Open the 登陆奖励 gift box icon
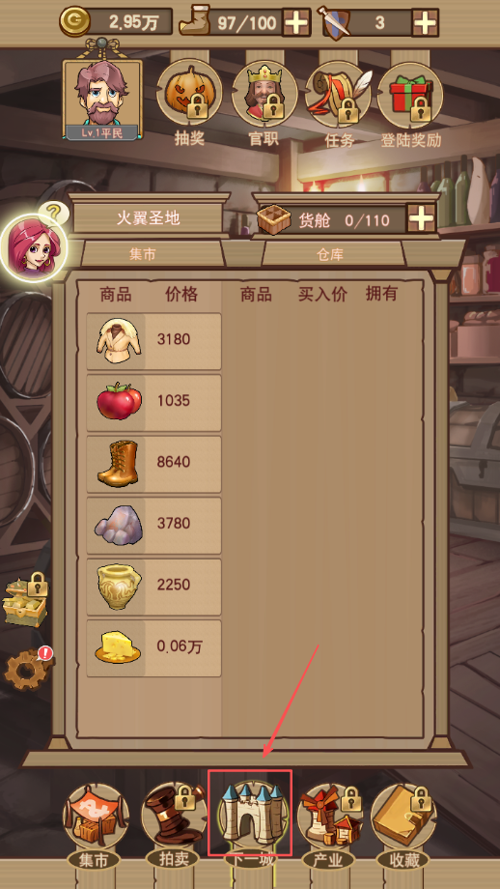 point(410,94)
